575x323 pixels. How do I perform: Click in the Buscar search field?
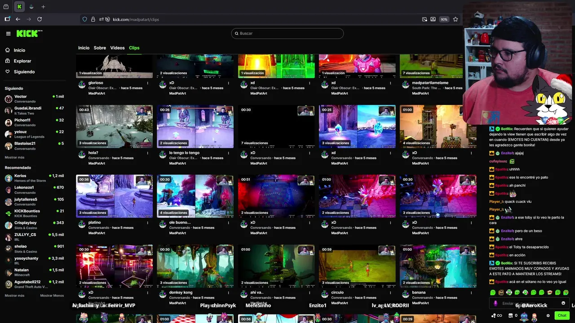click(x=287, y=33)
